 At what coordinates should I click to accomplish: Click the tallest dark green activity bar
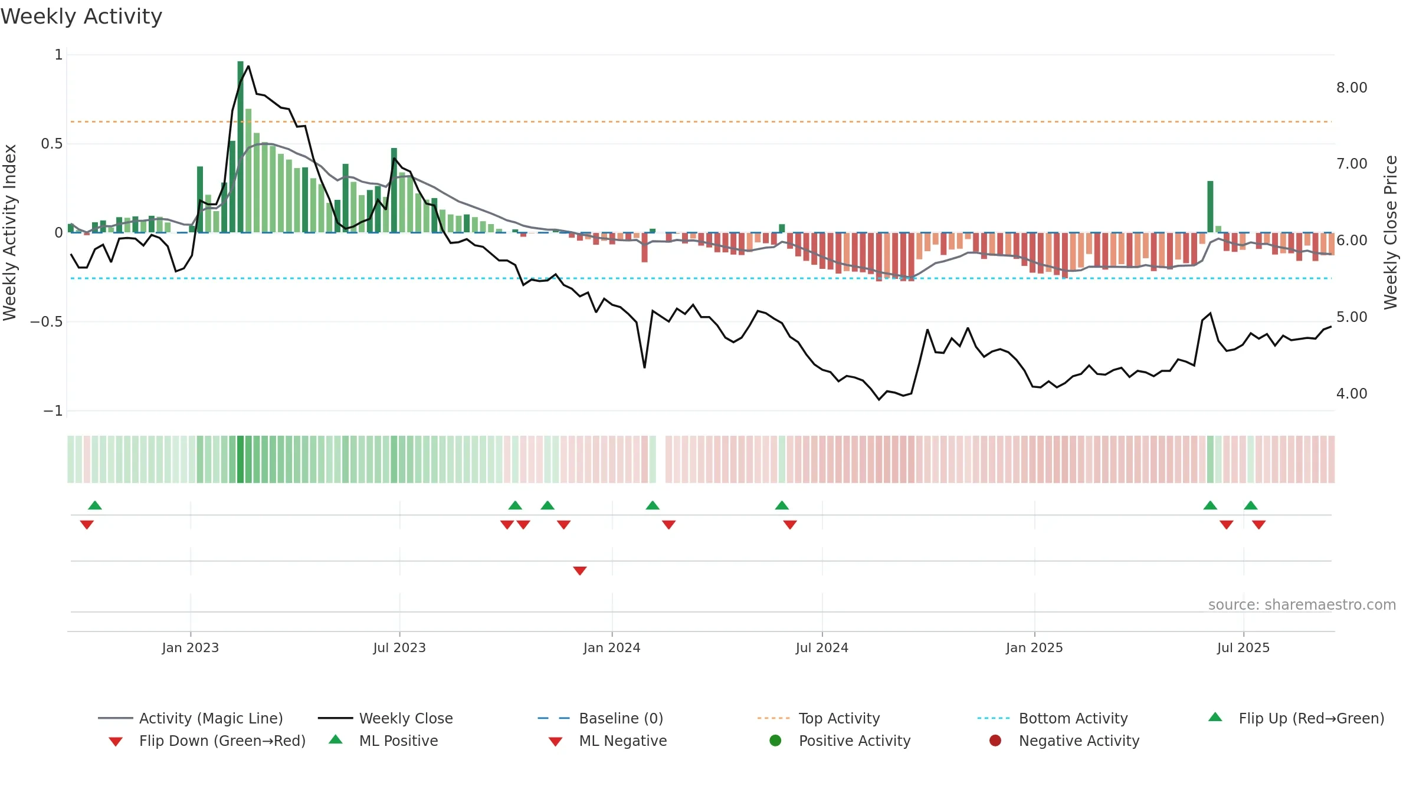point(241,147)
